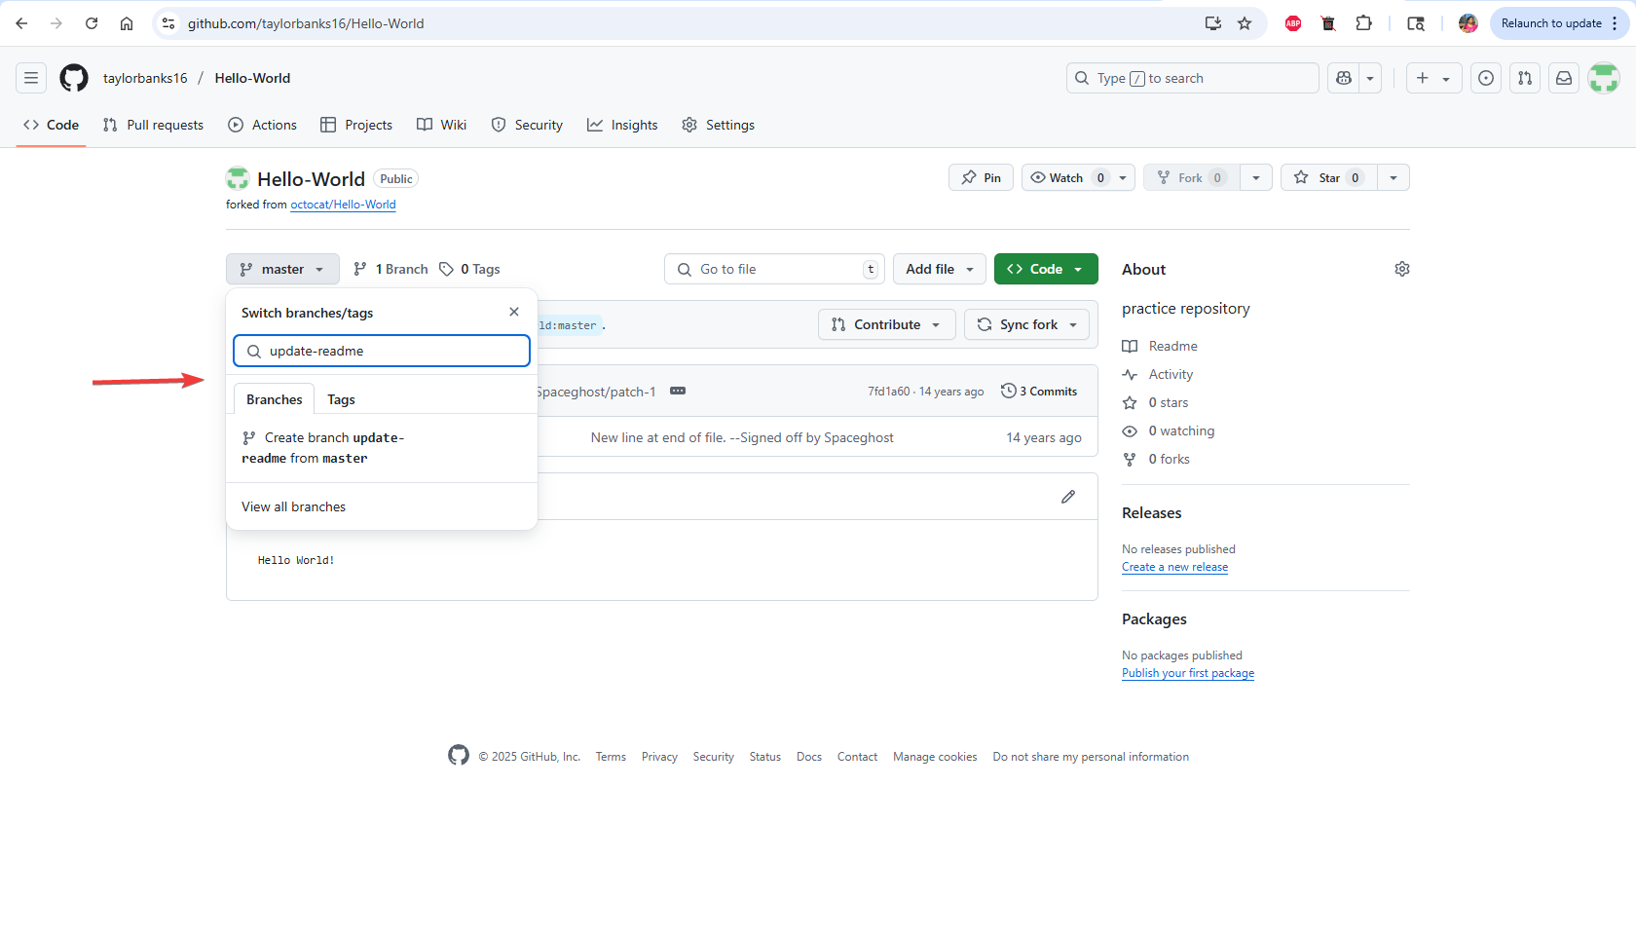Go to GitHub homepage via Octocat logo
The image size is (1636, 936).
point(74,78)
